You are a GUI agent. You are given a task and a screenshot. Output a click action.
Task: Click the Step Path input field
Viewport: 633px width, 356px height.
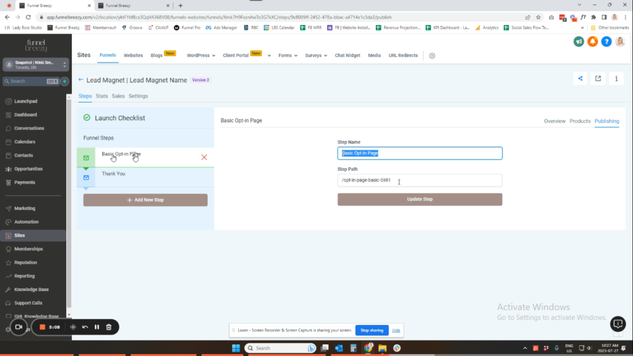pos(420,180)
